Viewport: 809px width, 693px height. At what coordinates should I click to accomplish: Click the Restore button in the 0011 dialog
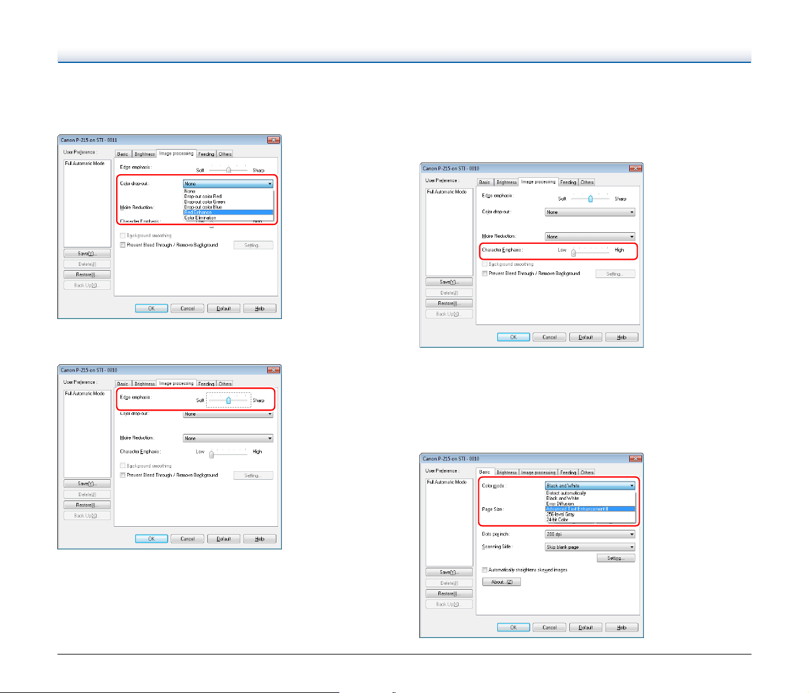[x=87, y=274]
